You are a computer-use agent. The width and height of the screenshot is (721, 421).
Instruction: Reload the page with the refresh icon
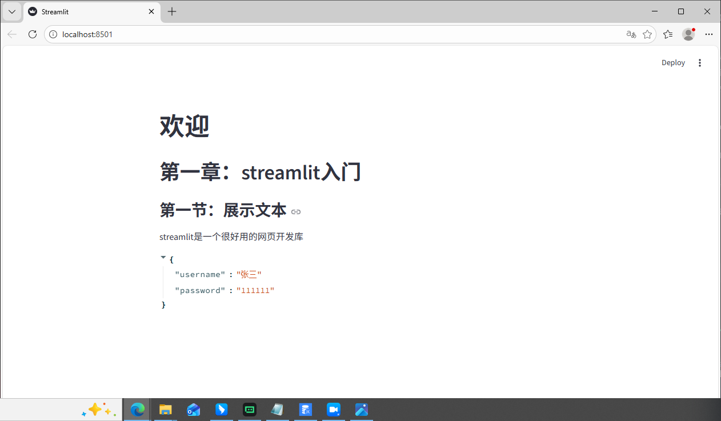[x=33, y=34]
